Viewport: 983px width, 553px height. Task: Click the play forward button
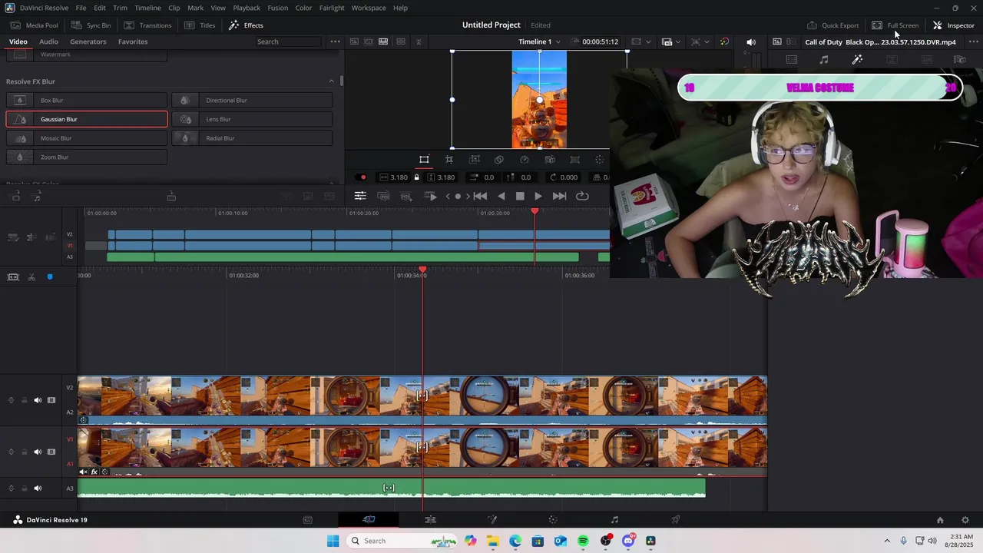[x=538, y=196]
